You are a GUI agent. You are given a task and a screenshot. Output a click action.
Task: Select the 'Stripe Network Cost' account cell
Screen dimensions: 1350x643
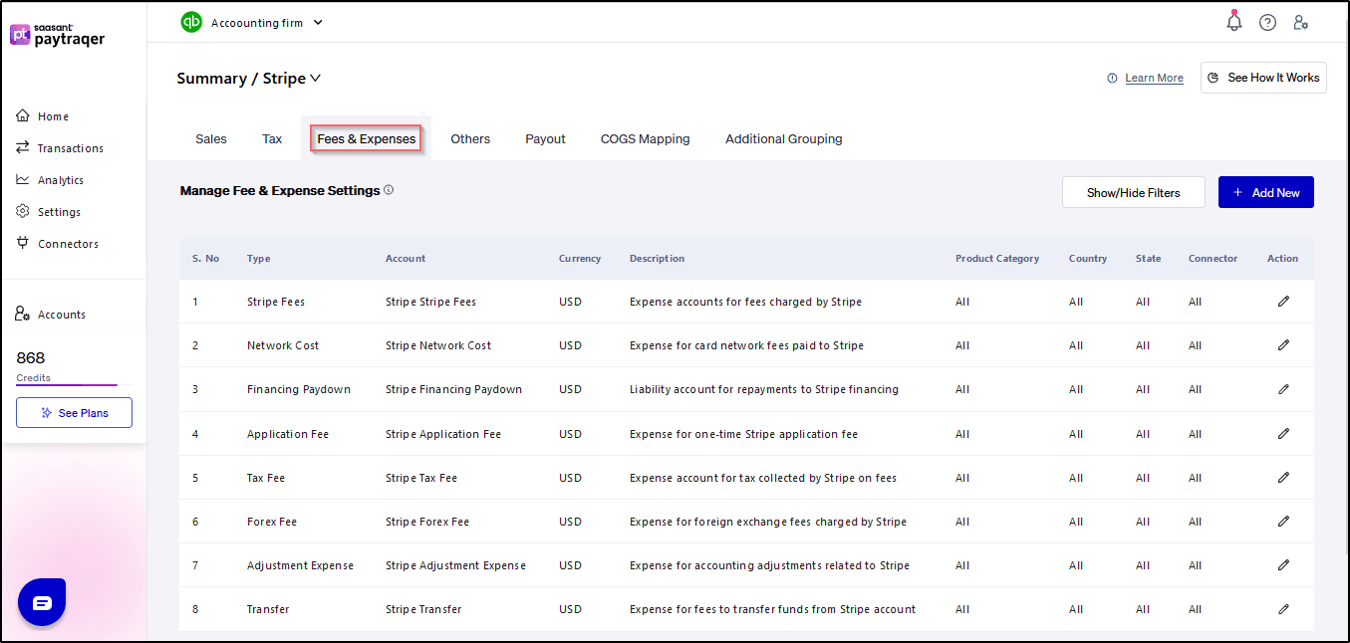pyautogui.click(x=438, y=345)
